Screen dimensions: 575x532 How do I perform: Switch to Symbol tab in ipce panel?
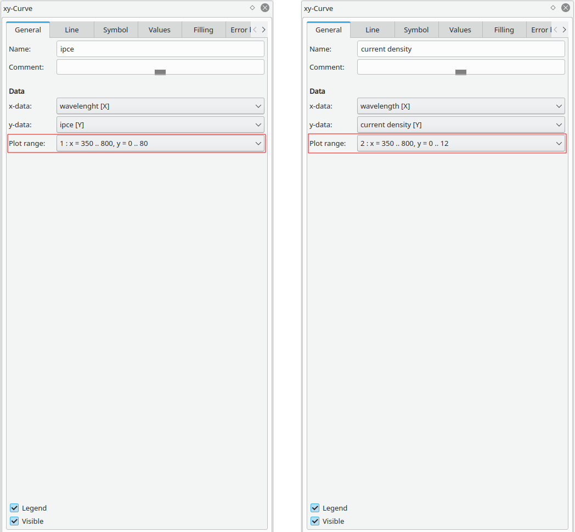point(115,30)
